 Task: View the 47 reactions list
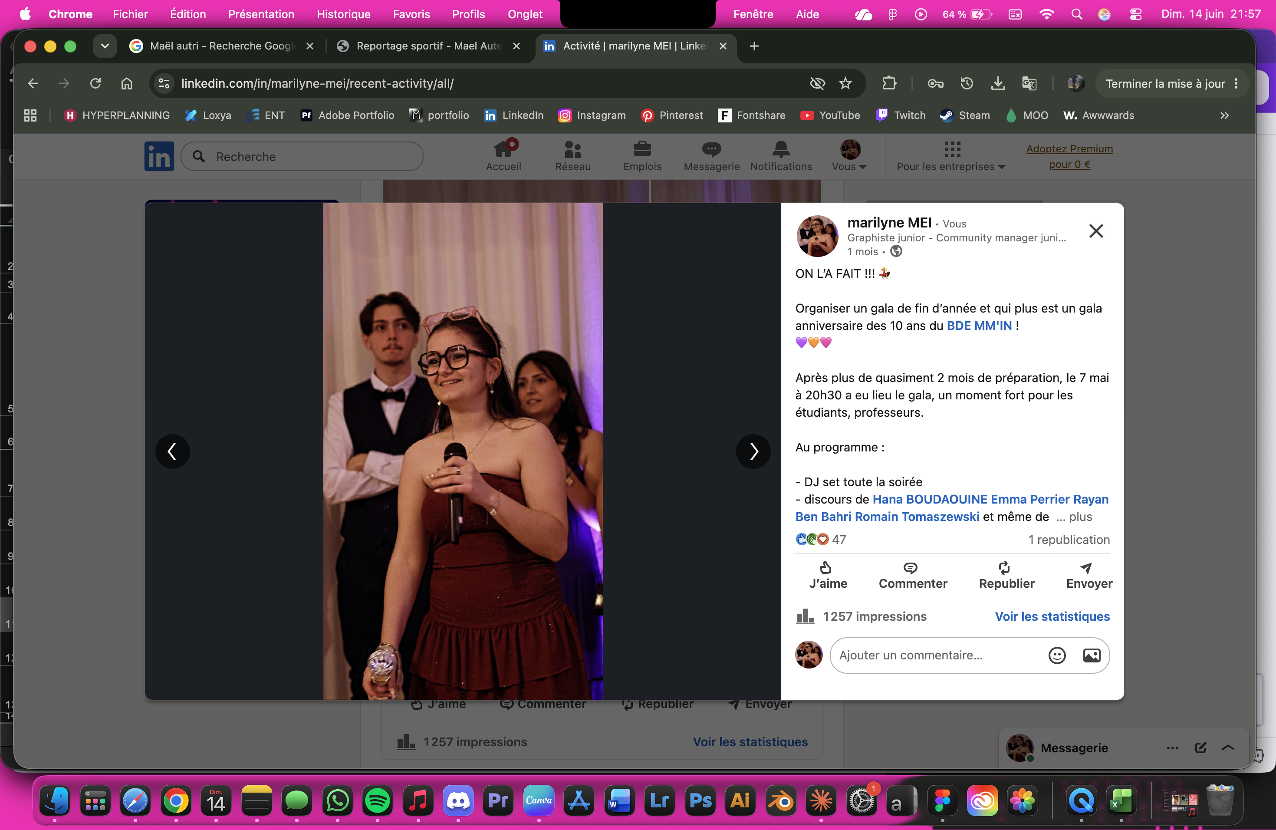pyautogui.click(x=820, y=540)
